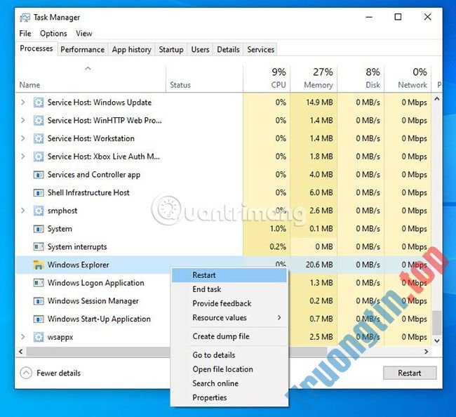Select the System interrupts process name
Screen dimensions: 456x417
(x=77, y=247)
